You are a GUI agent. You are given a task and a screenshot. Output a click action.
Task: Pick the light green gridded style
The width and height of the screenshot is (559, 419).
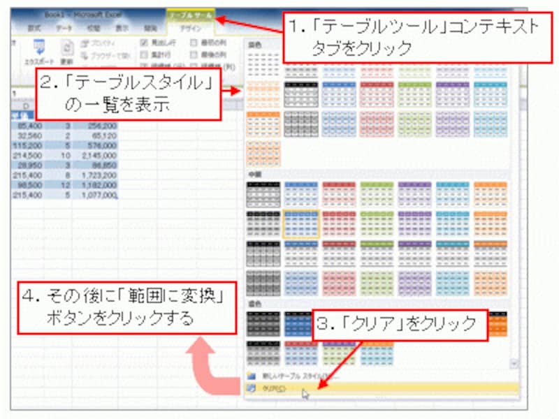coord(414,124)
